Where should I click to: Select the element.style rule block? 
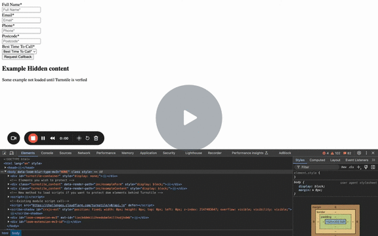[335, 175]
